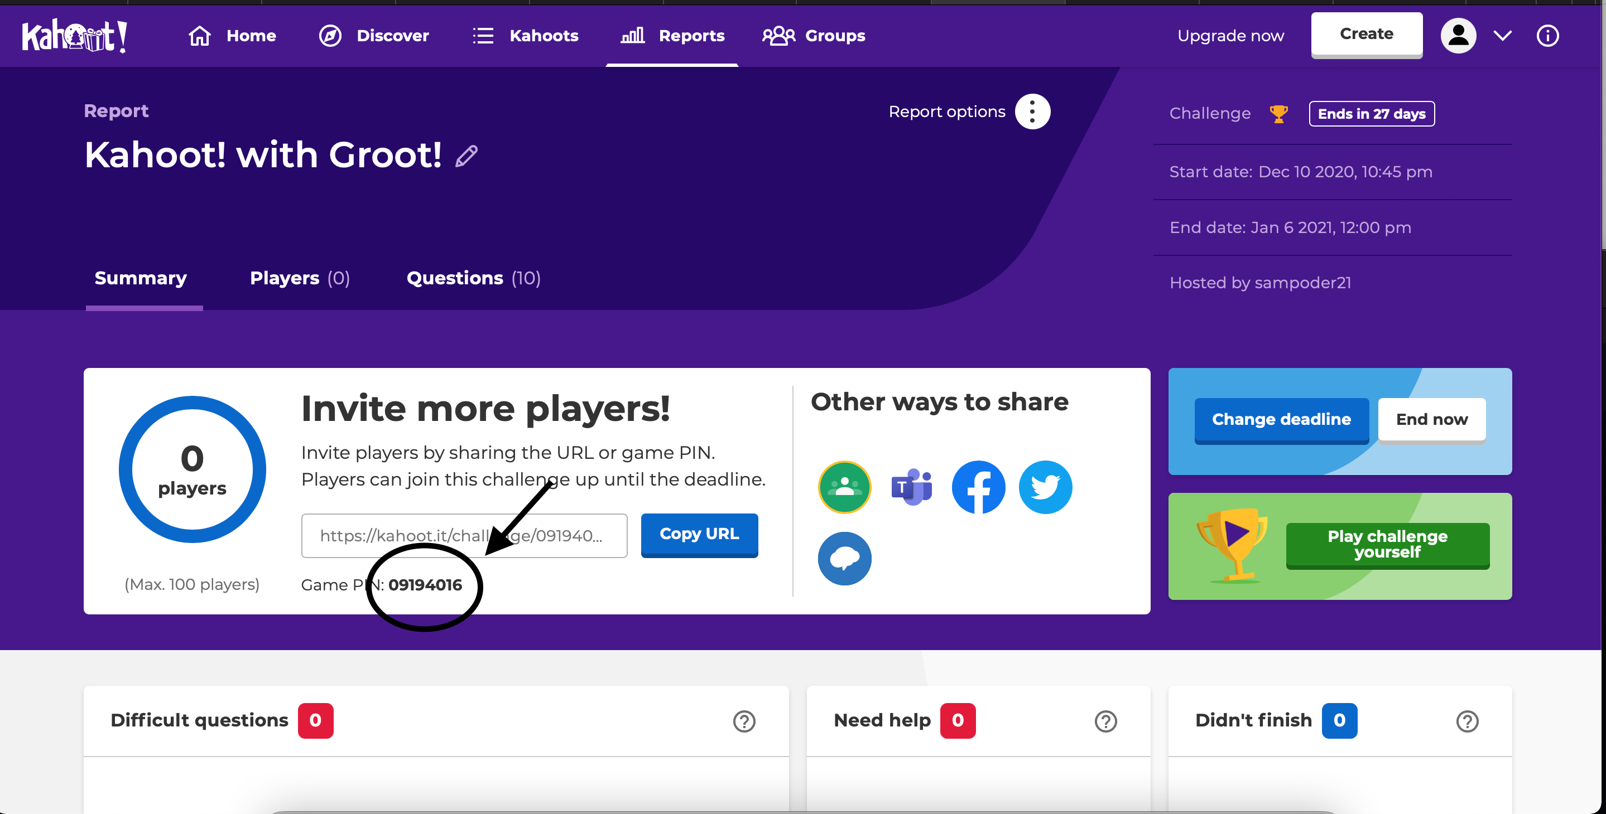Click the Ends in 27 days badge
This screenshot has width=1606, height=814.
point(1371,114)
